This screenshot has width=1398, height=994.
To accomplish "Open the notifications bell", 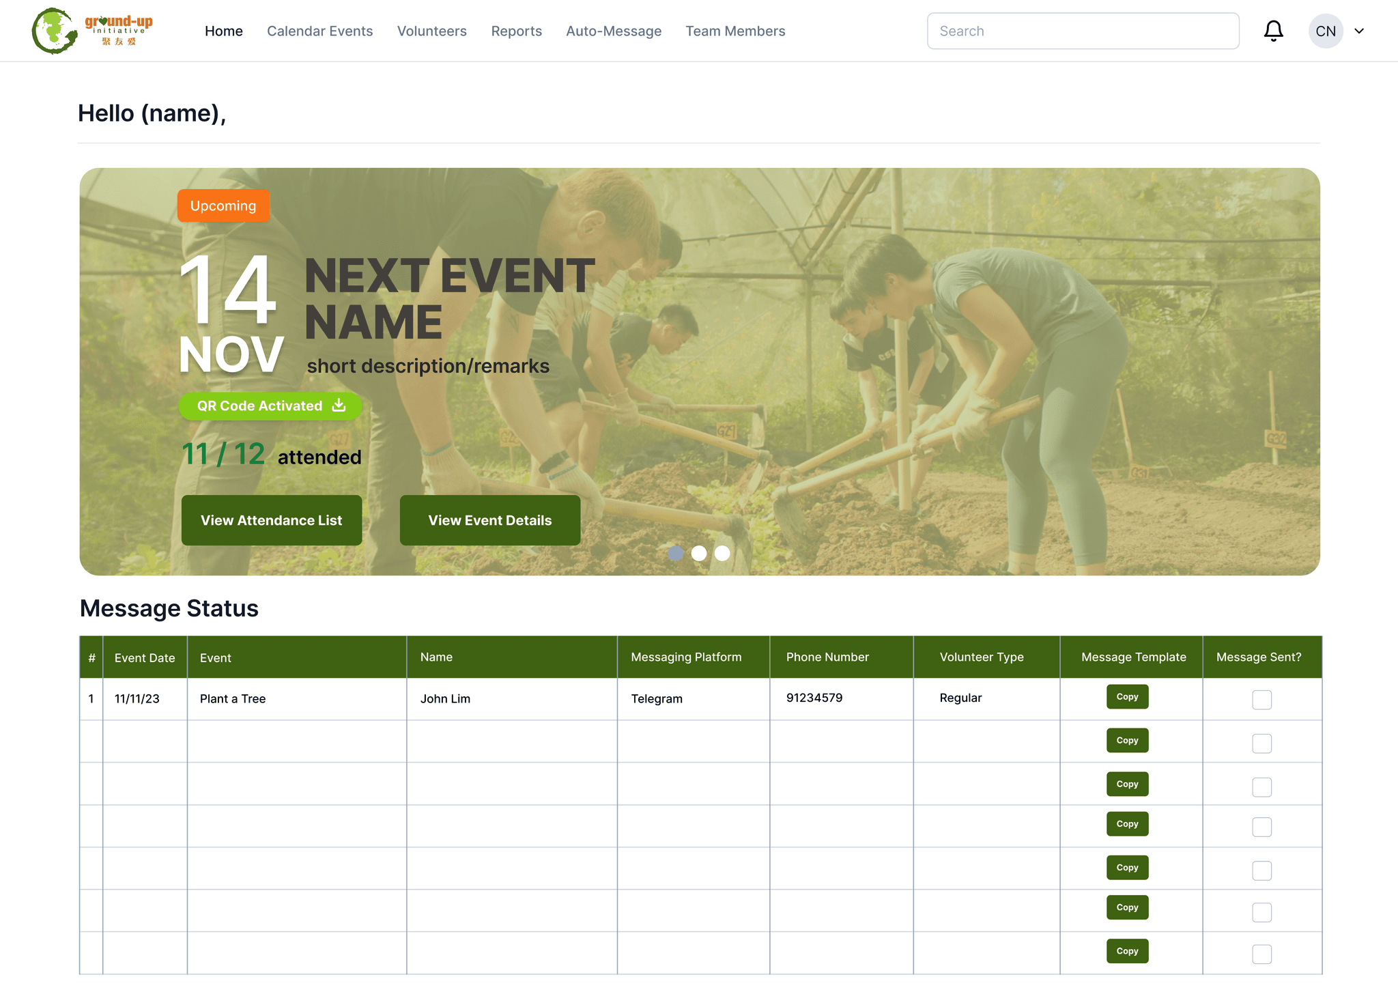I will (x=1273, y=31).
